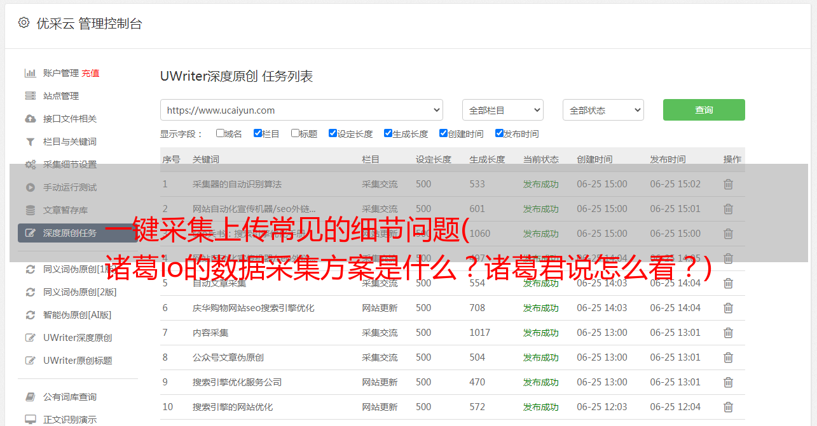817x426 pixels.
Task: Click the 发布时间 column header
Action: click(x=668, y=159)
